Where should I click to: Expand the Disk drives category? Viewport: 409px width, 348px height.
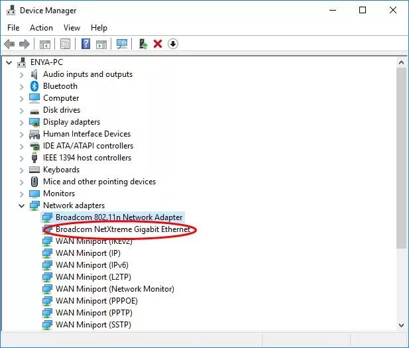tap(22, 111)
